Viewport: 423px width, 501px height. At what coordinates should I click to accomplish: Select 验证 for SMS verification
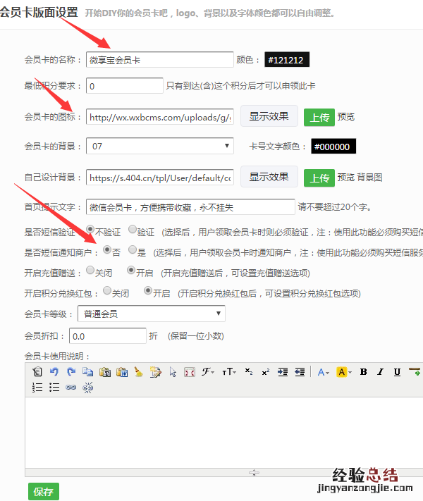tap(133, 229)
